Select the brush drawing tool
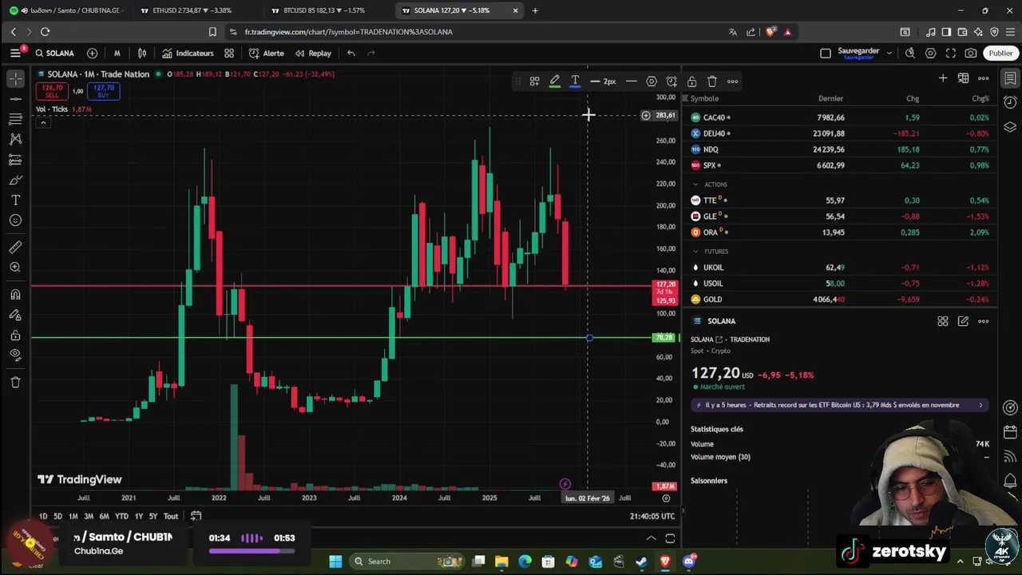 (15, 180)
